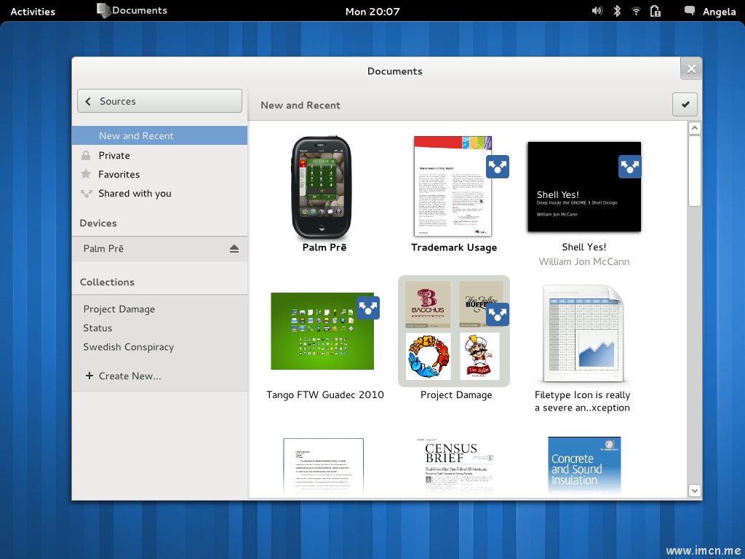Open the Status collection in sidebar
This screenshot has height=559, width=745.
click(159, 328)
